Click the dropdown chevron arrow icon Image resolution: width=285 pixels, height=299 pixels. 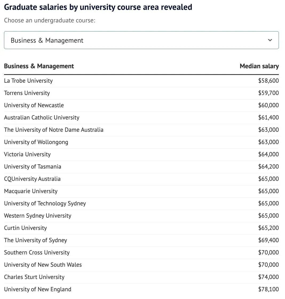point(270,40)
